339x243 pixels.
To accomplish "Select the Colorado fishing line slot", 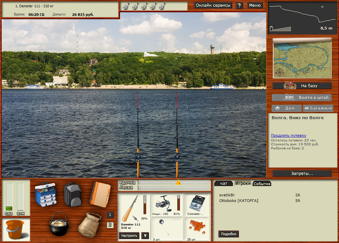I will point(197,205).
